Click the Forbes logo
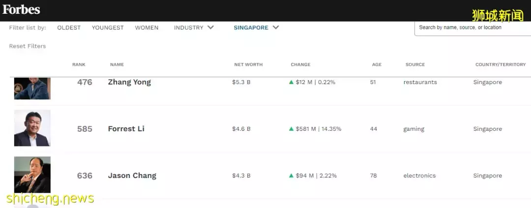Screen dimensions: 531x208 (21, 9)
